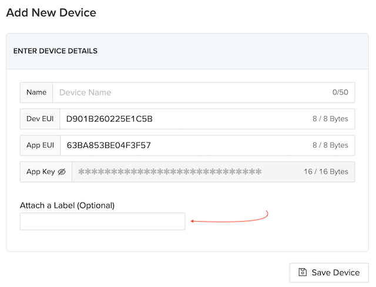Click the Dev EUI field label
The width and height of the screenshot is (376, 287).
coord(40,119)
